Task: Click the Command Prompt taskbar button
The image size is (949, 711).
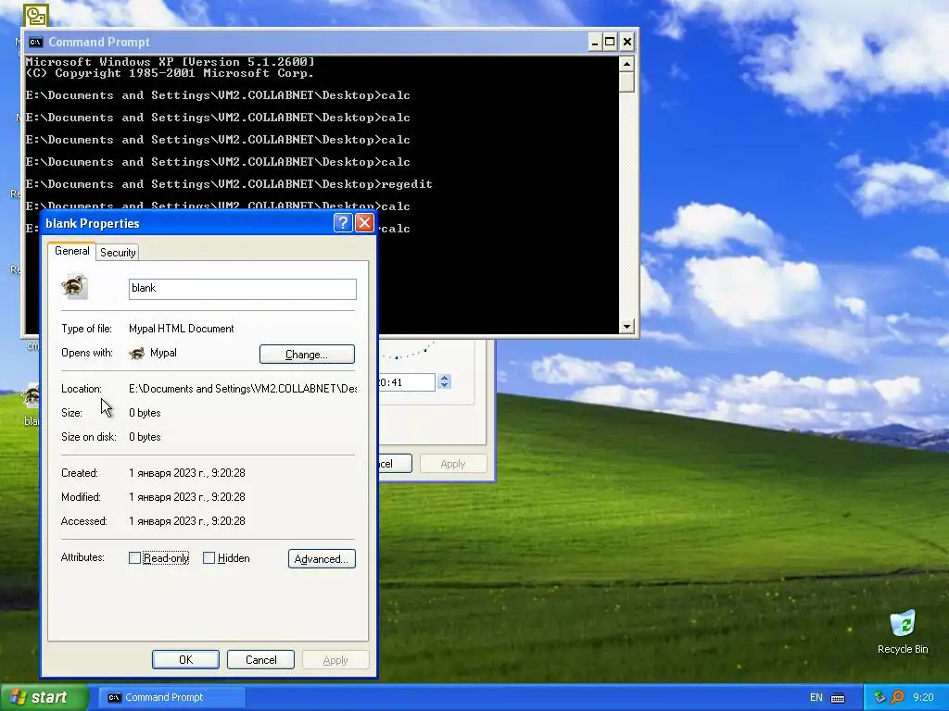Action: tap(171, 698)
